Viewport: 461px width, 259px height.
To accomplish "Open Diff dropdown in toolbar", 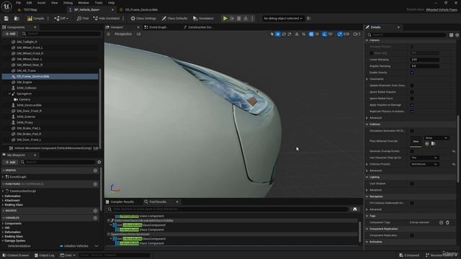I will click(x=61, y=19).
